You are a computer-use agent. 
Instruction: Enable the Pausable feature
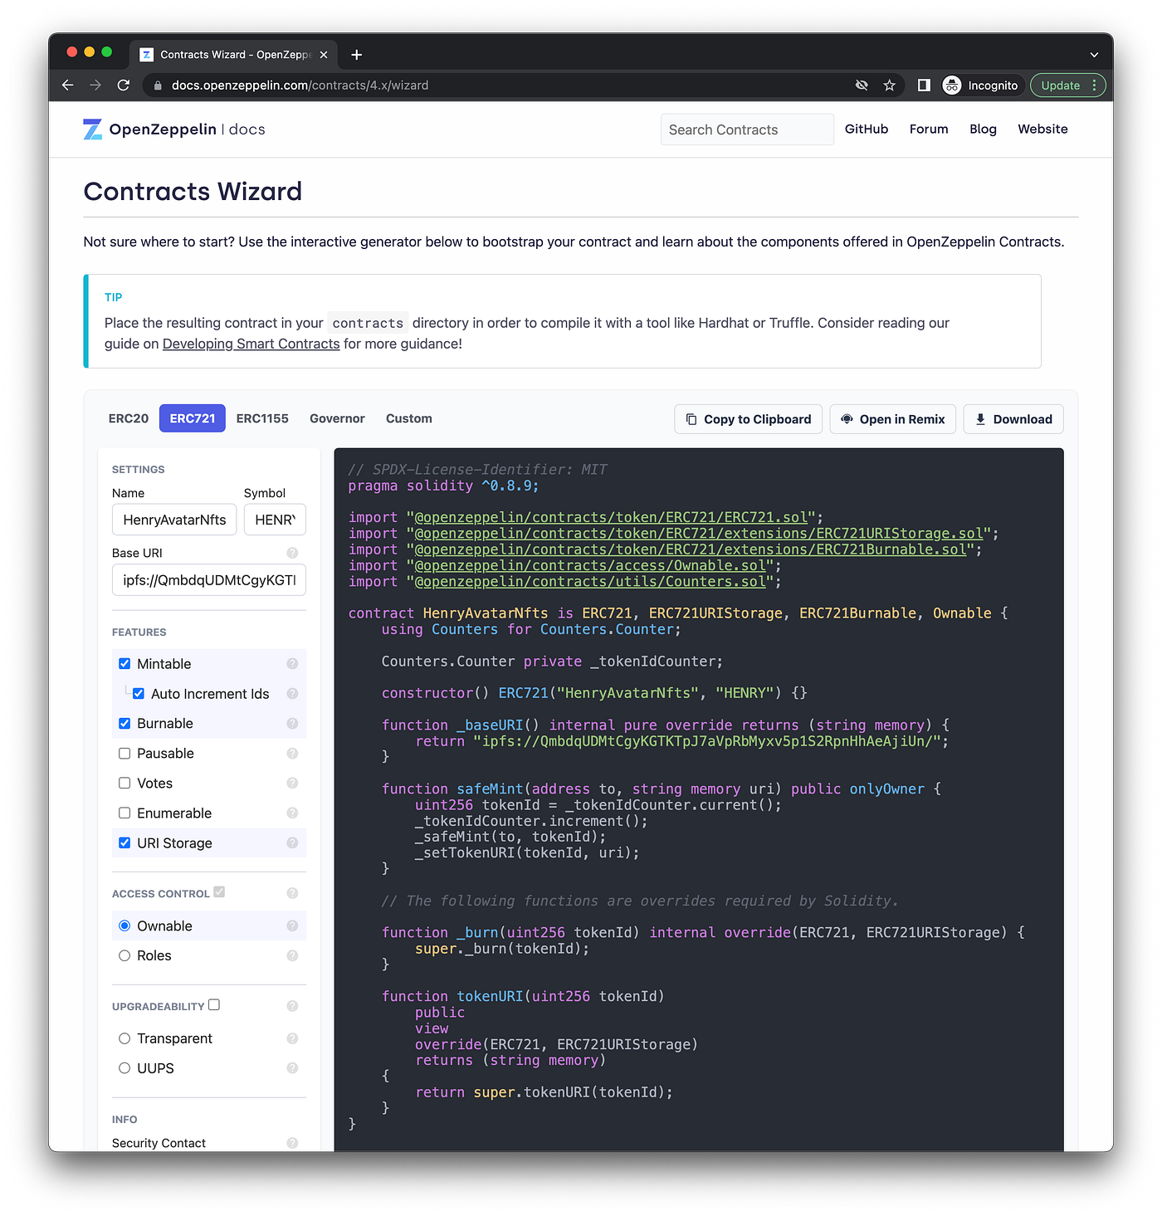pos(124,754)
